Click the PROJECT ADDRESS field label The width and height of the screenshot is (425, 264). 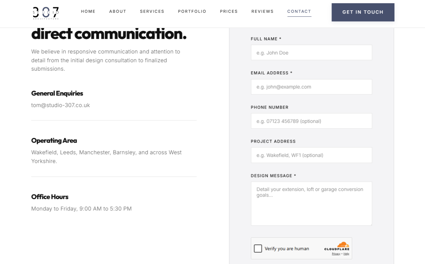[273, 141]
